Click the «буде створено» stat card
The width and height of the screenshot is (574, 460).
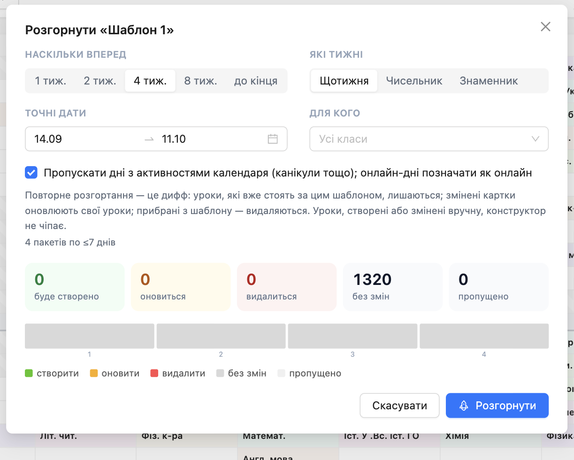(x=75, y=287)
